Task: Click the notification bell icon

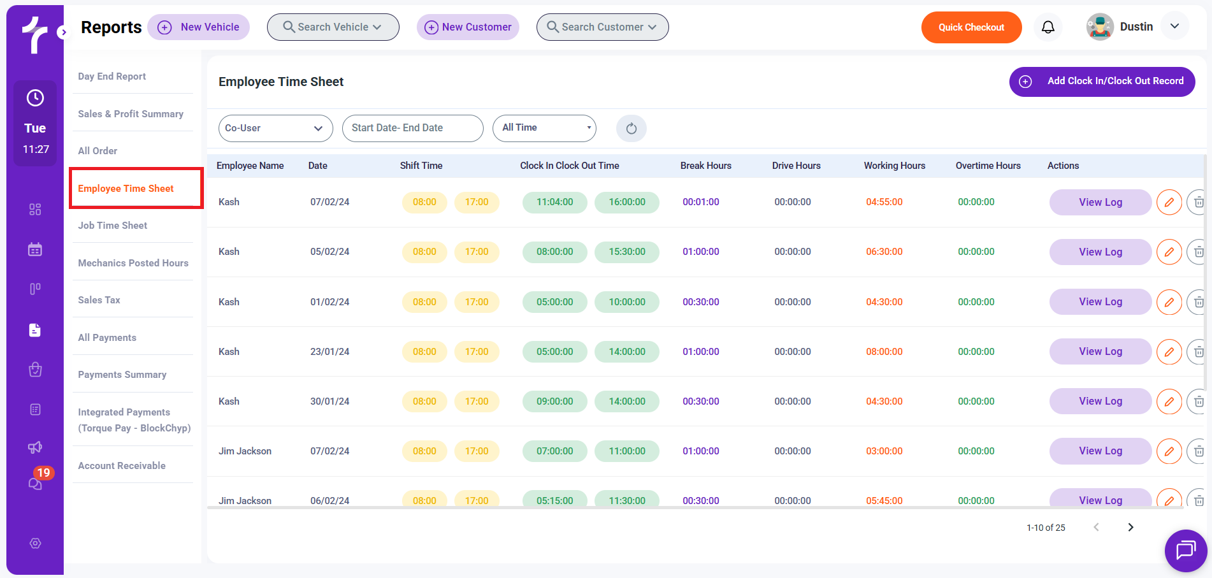Action: (1048, 27)
